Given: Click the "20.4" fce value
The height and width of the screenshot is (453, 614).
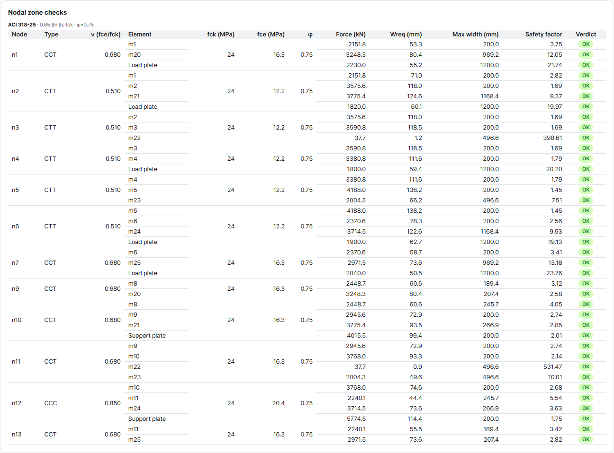Looking at the screenshot, I should (279, 403).
